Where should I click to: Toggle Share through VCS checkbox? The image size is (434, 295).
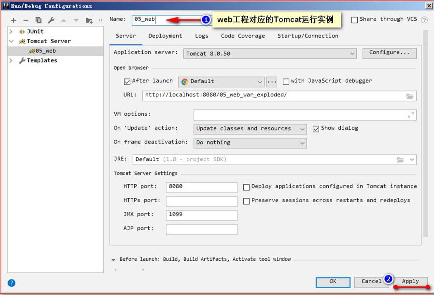tap(354, 20)
